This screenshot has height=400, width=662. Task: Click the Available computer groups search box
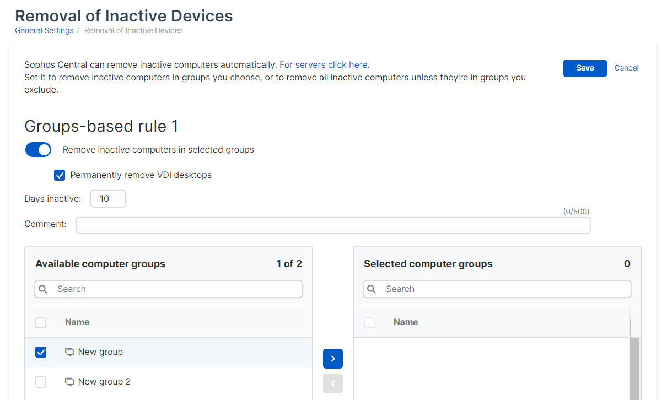point(176,289)
